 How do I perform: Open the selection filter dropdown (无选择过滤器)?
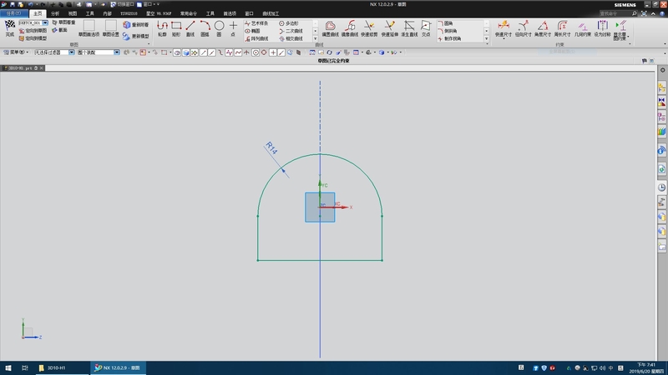click(x=71, y=52)
